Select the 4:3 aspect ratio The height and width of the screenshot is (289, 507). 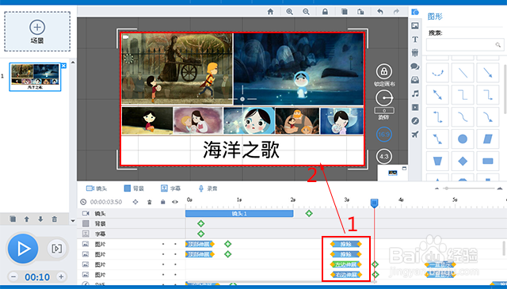[x=384, y=157]
